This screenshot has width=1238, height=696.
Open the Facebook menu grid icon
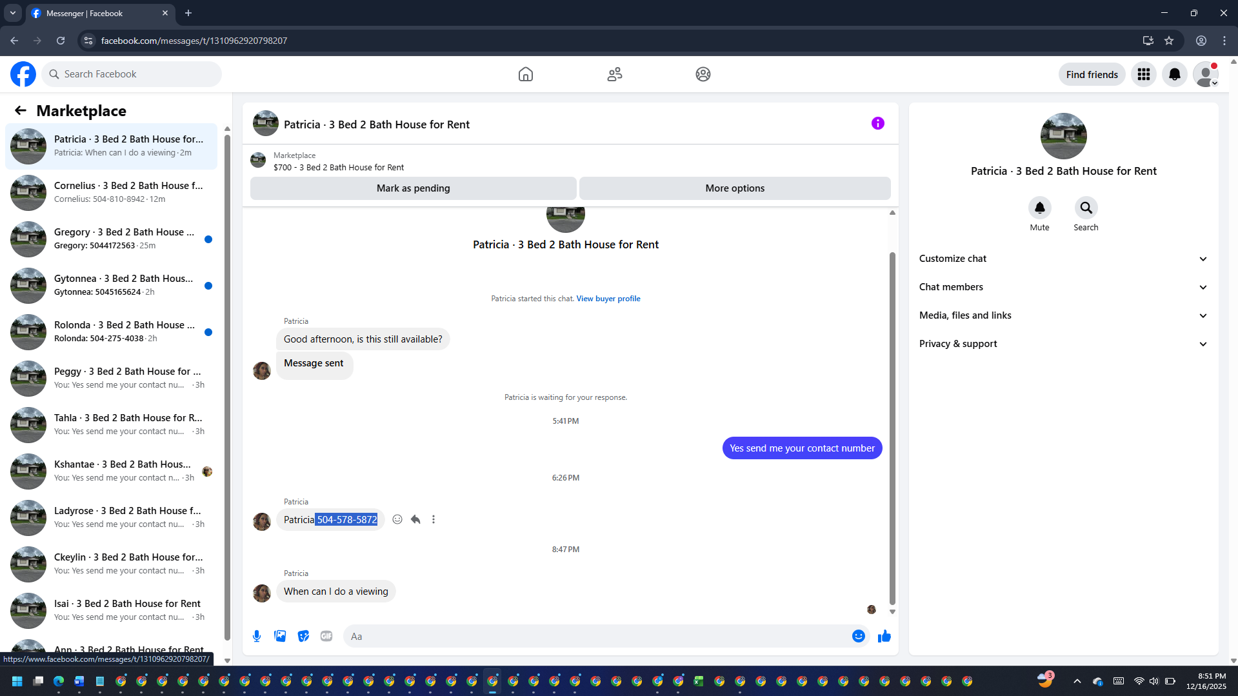point(1144,74)
